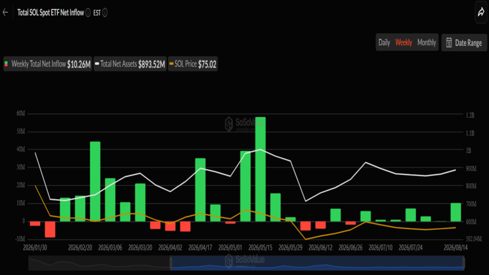Click the calendar icon in Date Range

pyautogui.click(x=449, y=43)
